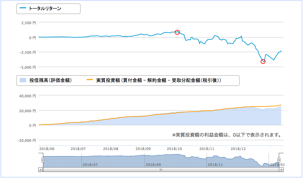The width and height of the screenshot is (303, 178).
Task: Click the -5,000 円 y-axis label
Action: 28,67
